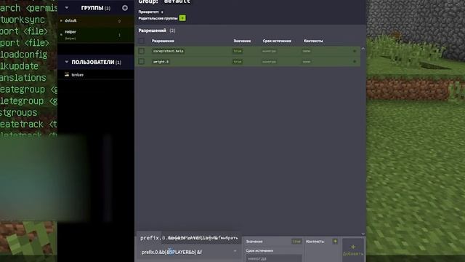Sort by Контексты column header

click(x=313, y=41)
